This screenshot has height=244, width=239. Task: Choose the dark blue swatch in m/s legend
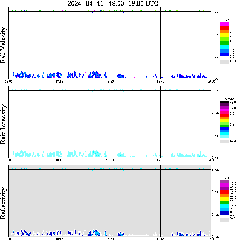click(x=225, y=55)
